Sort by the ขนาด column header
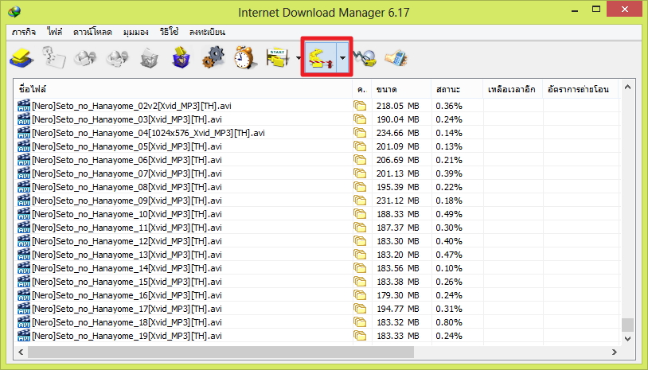The width and height of the screenshot is (648, 370). pos(401,89)
